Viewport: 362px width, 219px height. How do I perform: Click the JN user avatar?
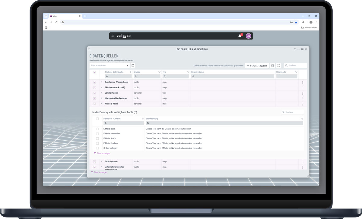click(x=248, y=36)
